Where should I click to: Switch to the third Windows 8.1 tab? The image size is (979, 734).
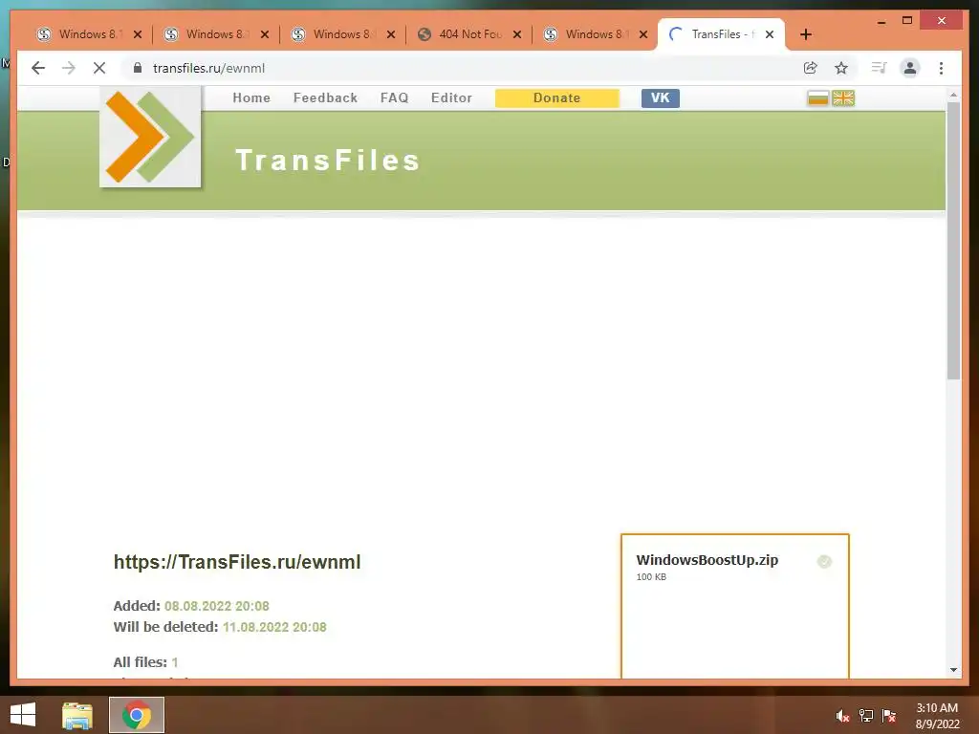(x=342, y=34)
